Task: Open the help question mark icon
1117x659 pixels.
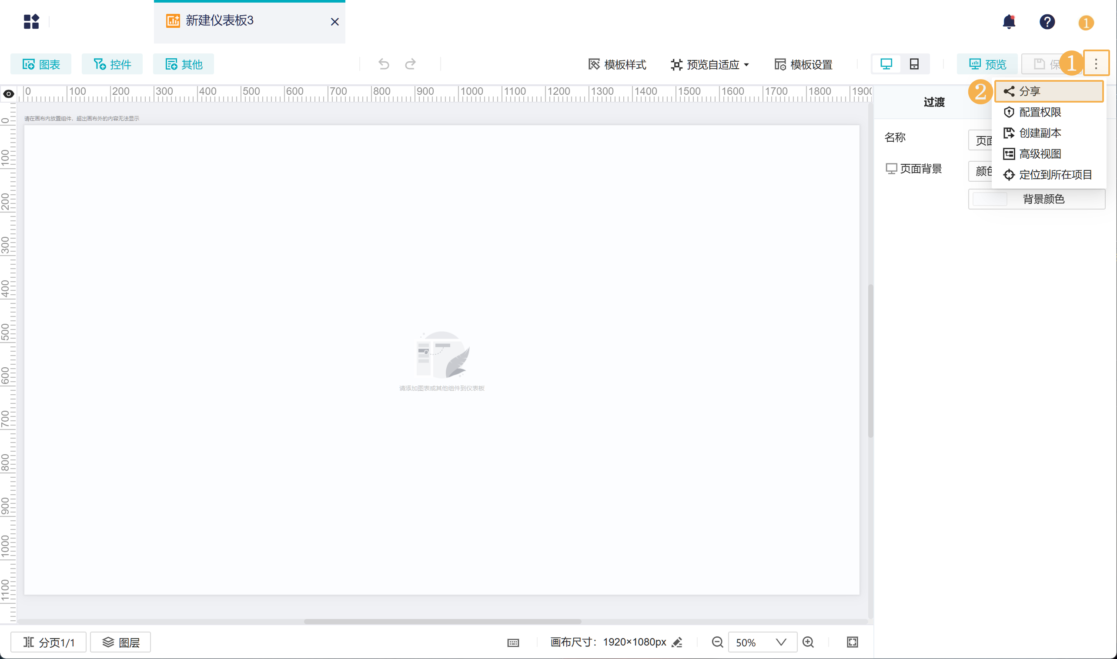Action: [x=1047, y=22]
